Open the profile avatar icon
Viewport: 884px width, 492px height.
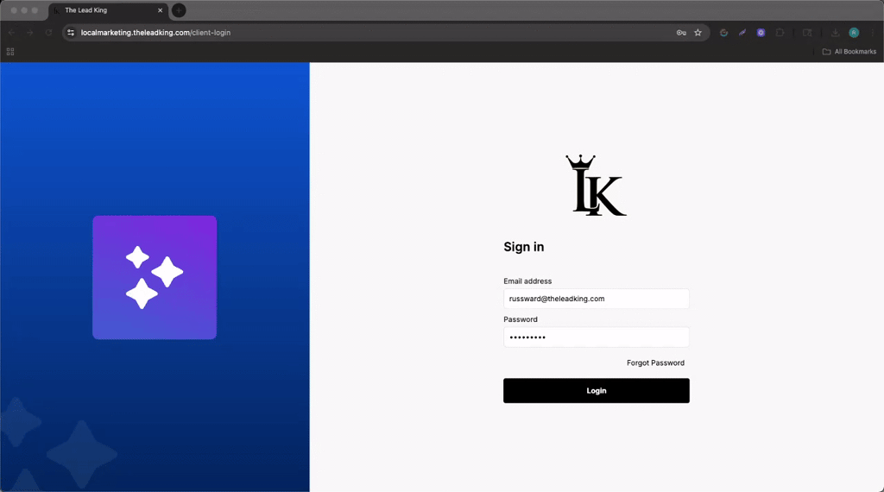[854, 33]
